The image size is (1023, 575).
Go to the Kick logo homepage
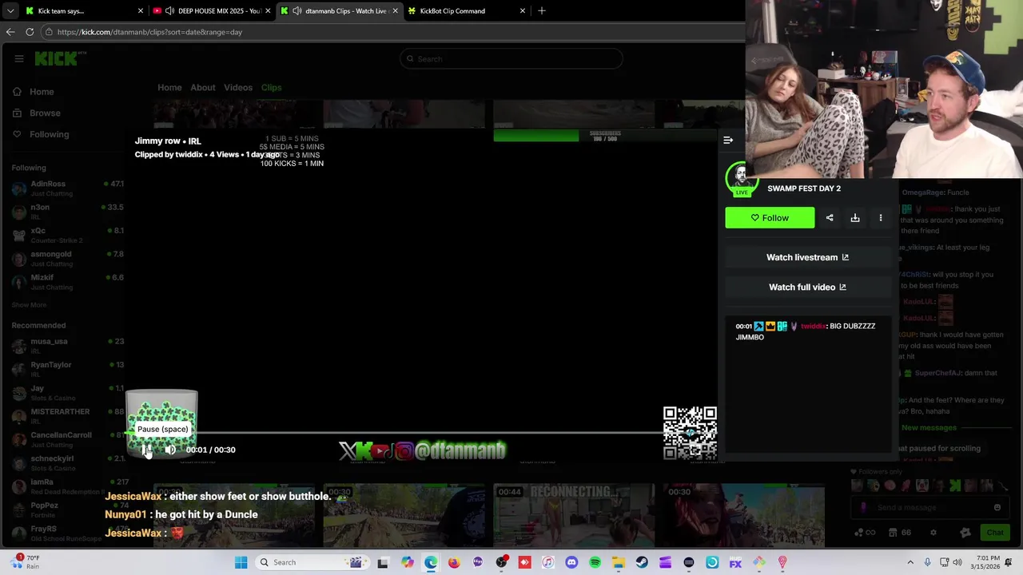[56, 58]
